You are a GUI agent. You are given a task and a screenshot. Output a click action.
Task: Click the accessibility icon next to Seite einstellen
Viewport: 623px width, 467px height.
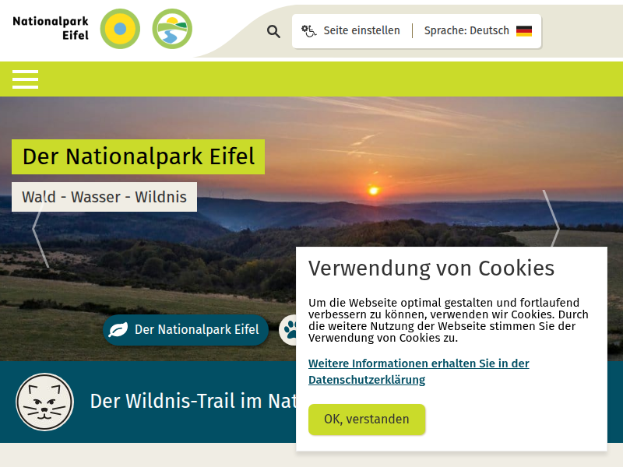click(x=307, y=30)
